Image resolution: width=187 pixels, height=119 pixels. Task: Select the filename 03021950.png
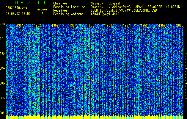click(x=16, y=8)
